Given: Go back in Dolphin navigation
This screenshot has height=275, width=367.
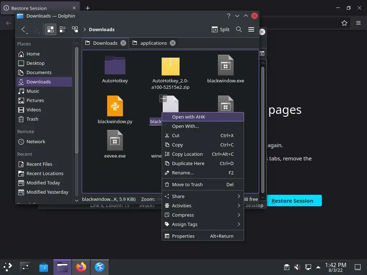Looking at the screenshot, I should point(23,29).
